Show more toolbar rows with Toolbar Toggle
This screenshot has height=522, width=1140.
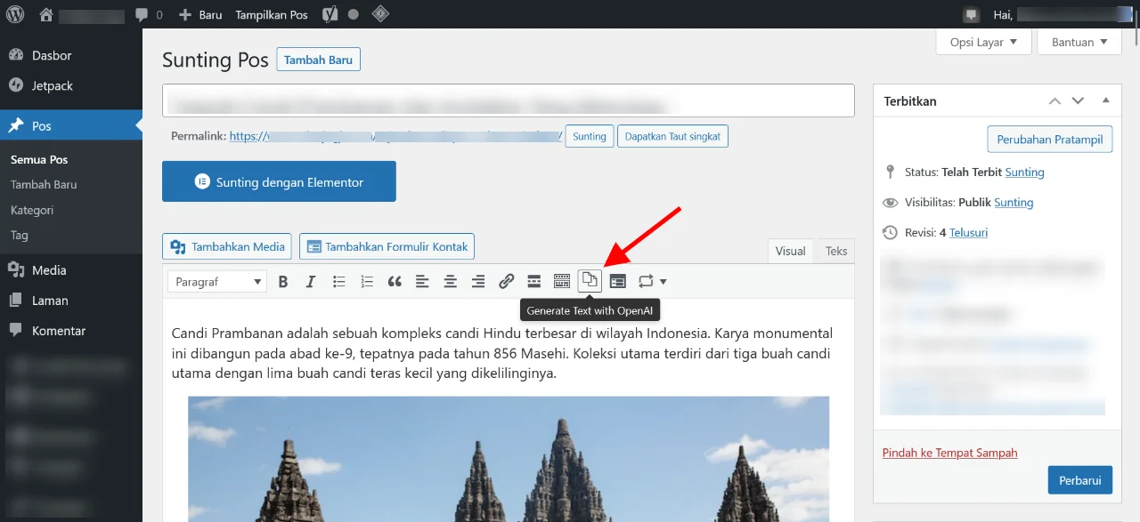pyautogui.click(x=562, y=282)
